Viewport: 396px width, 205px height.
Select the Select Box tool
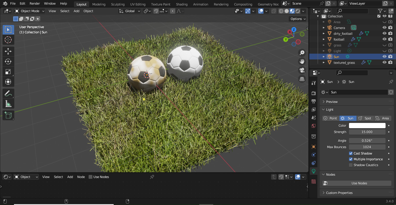8,30
